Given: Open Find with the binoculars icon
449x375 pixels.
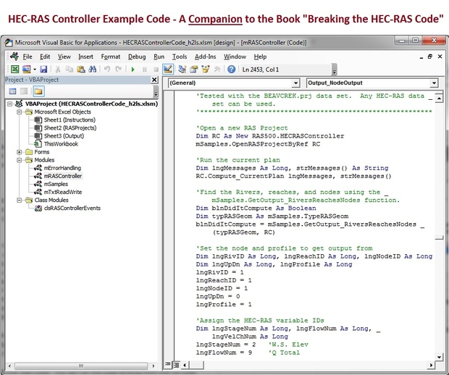Looking at the screenshot, I should tap(93, 69).
